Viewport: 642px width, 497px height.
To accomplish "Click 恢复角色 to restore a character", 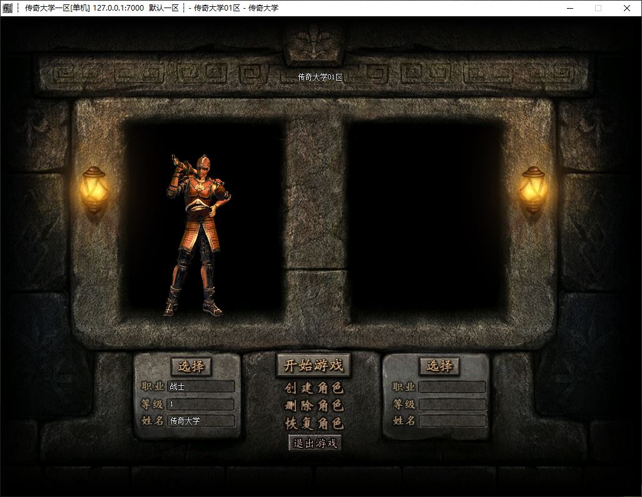I will coord(313,423).
